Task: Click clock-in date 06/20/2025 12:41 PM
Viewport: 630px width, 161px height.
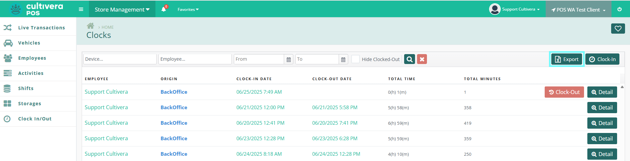Action: (260, 123)
